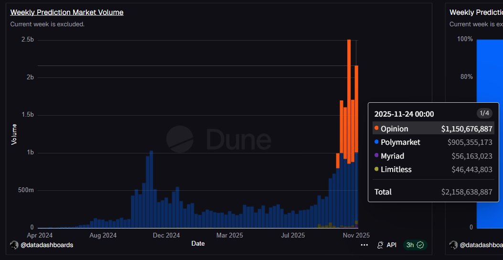Click the Jul 2025 axis label
The width and height of the screenshot is (503, 260).
292,236
